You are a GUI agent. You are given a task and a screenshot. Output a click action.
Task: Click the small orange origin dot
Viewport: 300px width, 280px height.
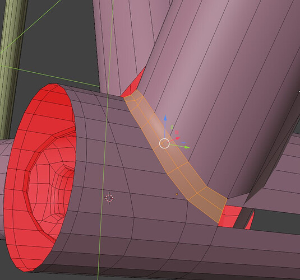tap(177, 194)
